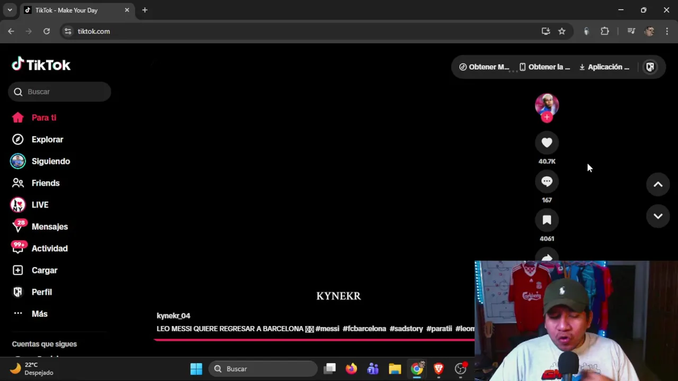Click the #sadstory hashtag
Screen dimensions: 678x381
pos(406,329)
